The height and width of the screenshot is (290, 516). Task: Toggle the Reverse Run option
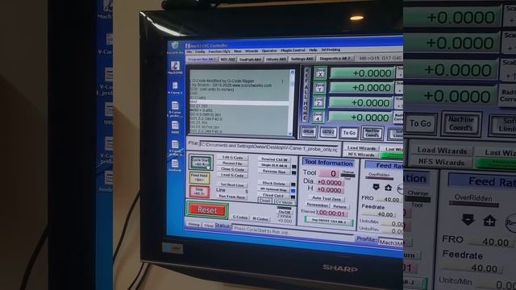point(274,172)
